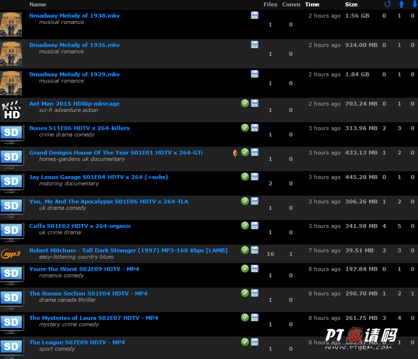The width and height of the screenshot is (418, 359).
Task: Sort torrents by Size column header
Action: (x=351, y=4)
